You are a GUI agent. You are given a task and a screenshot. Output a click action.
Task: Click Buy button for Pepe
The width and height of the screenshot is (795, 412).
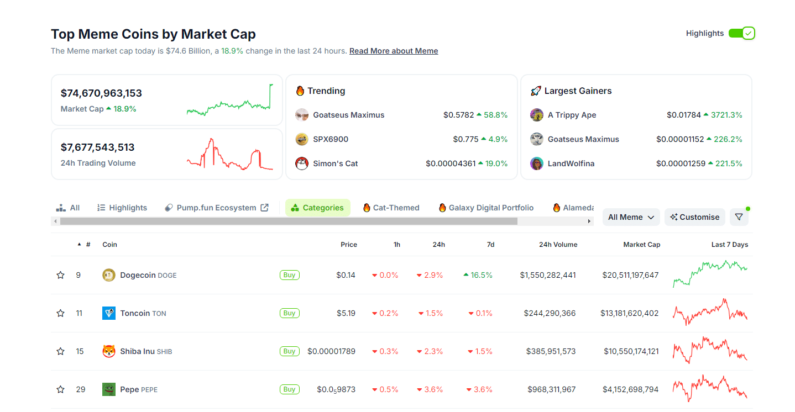click(290, 389)
